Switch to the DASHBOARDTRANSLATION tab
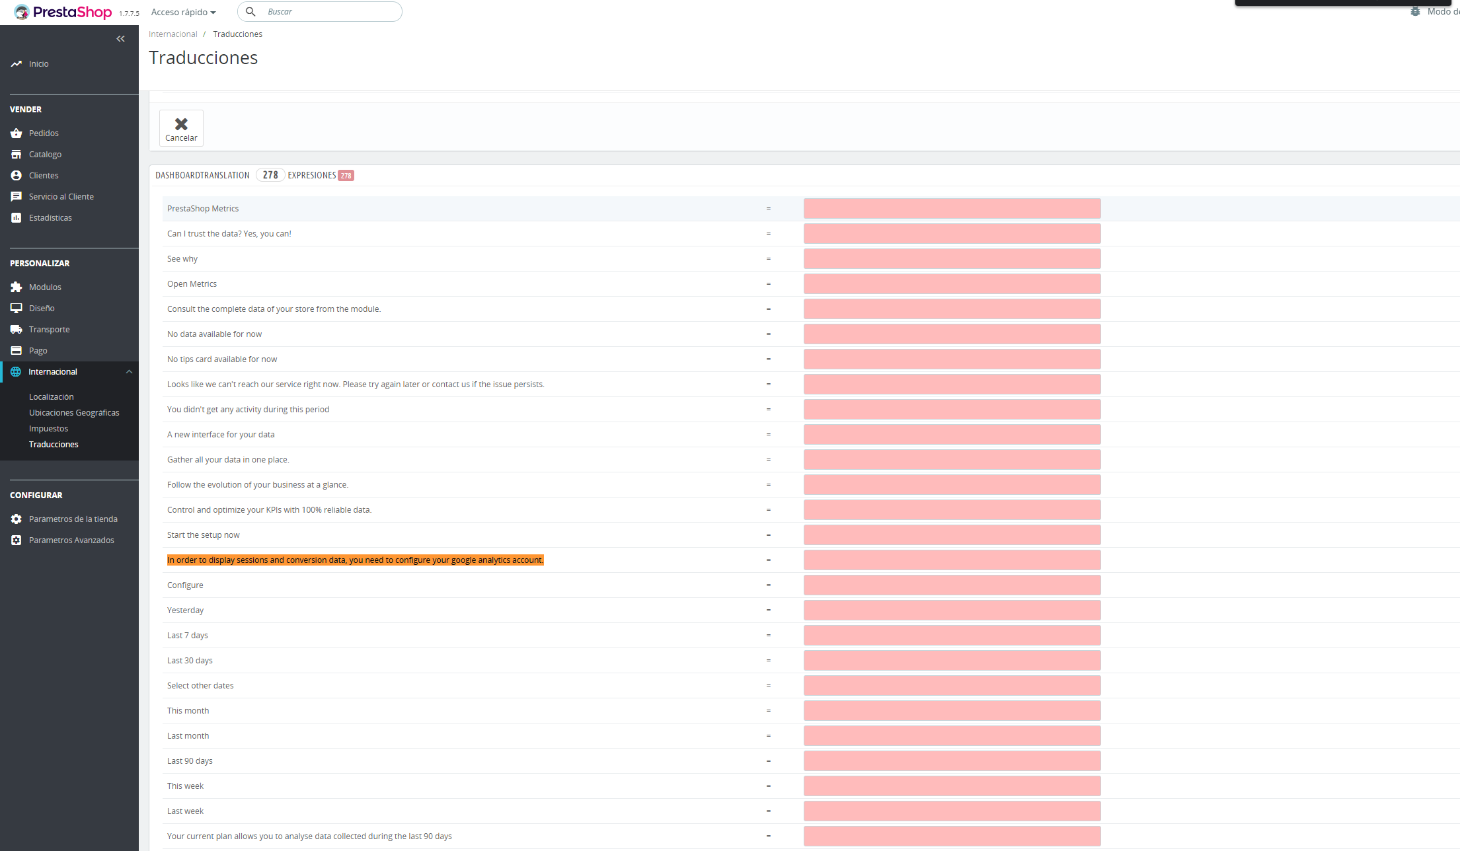This screenshot has width=1460, height=851. pyautogui.click(x=202, y=174)
